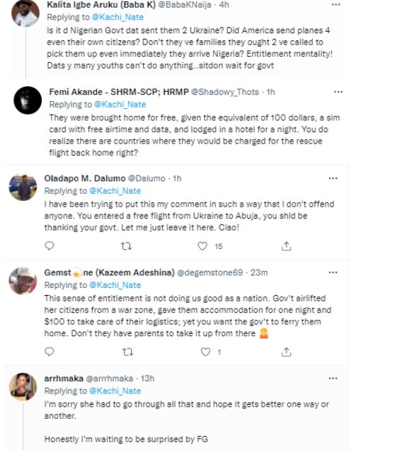Open more options on Oladapo Dalumo's tweet
This screenshot has width=397, height=450.
coord(333,178)
